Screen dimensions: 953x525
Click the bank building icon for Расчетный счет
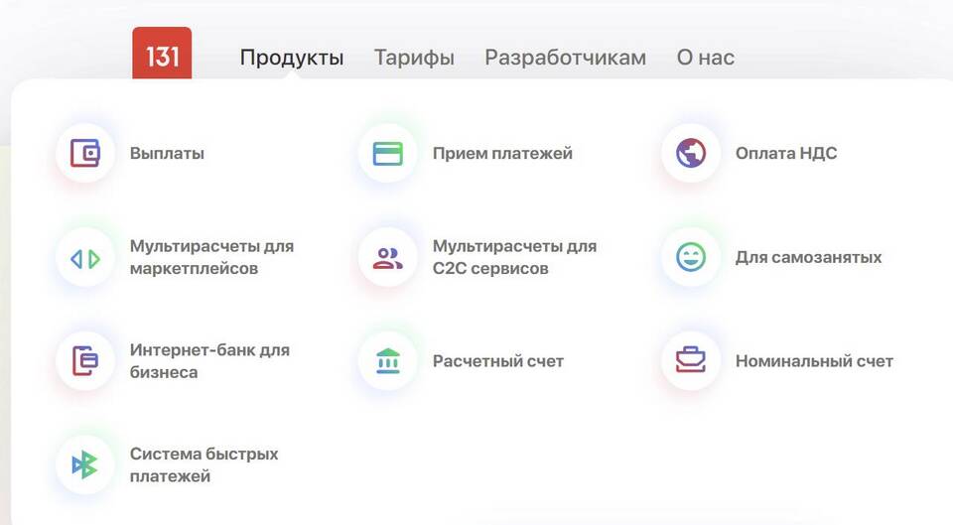click(387, 361)
